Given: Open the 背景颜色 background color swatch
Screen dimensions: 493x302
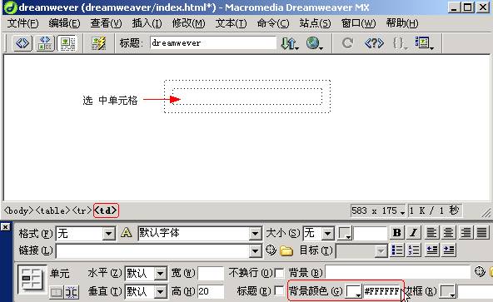Looking at the screenshot, I should point(354,291).
